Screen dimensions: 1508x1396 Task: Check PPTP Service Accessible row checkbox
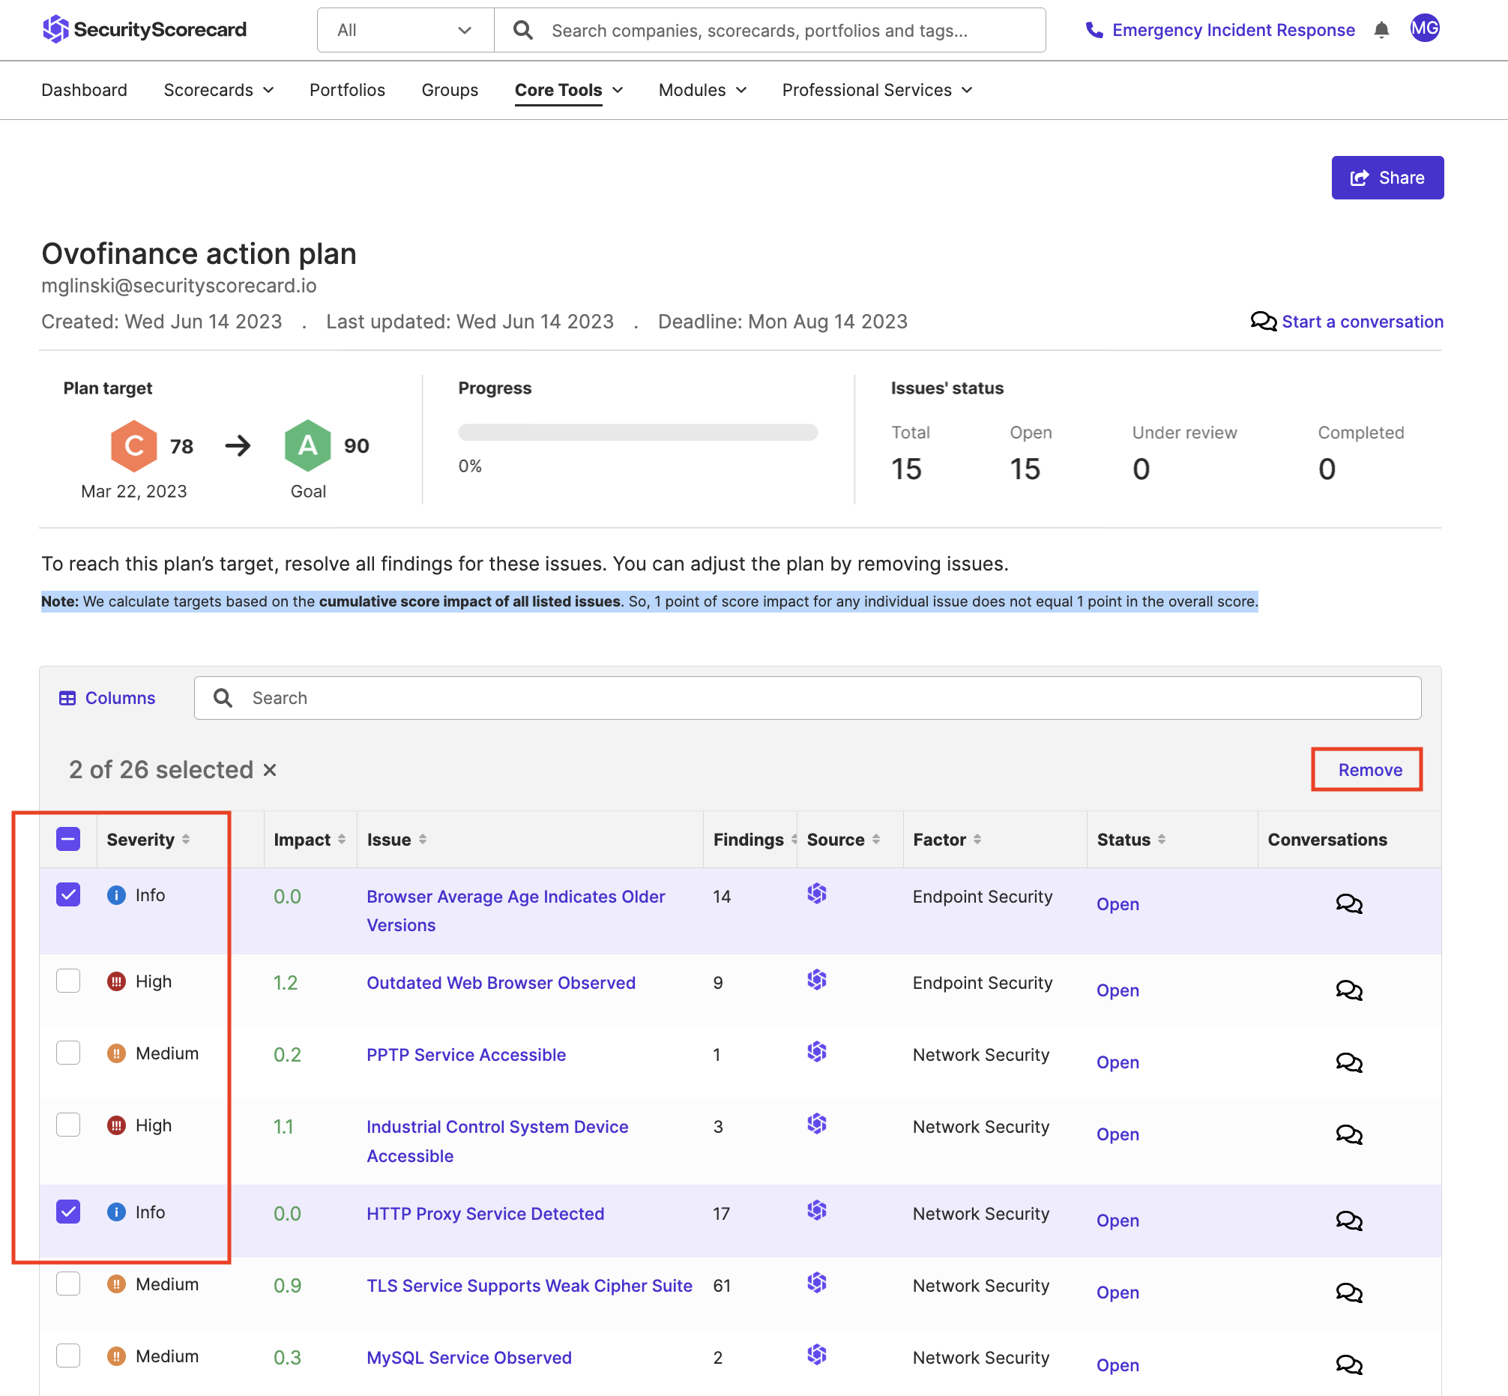(x=68, y=1053)
